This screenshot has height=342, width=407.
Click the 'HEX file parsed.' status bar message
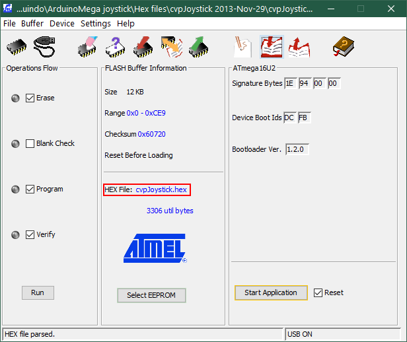coord(30,334)
